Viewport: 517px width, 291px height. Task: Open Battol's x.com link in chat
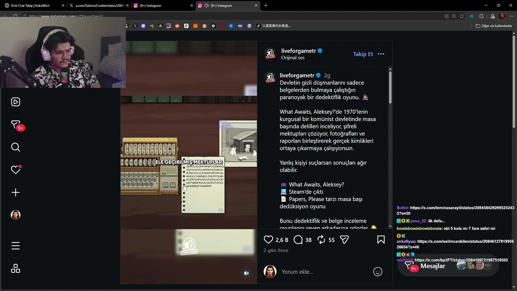point(456,211)
